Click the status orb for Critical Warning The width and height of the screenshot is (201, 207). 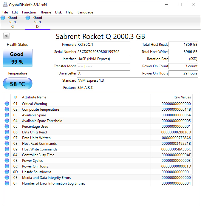7,104
